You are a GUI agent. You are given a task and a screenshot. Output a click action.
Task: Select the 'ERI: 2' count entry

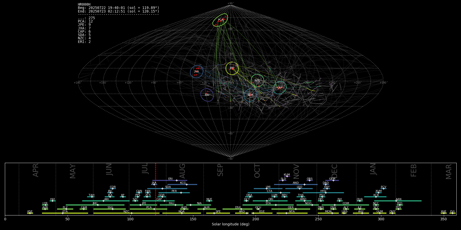(x=84, y=42)
